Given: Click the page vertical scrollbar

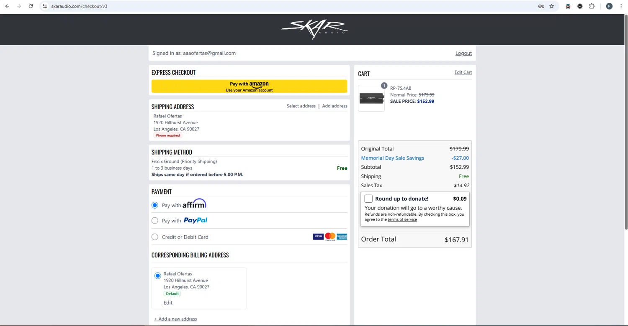Looking at the screenshot, I should tap(626, 121).
